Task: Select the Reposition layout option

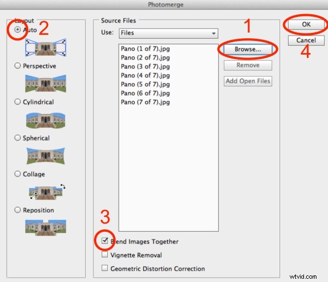Action: 17,210
